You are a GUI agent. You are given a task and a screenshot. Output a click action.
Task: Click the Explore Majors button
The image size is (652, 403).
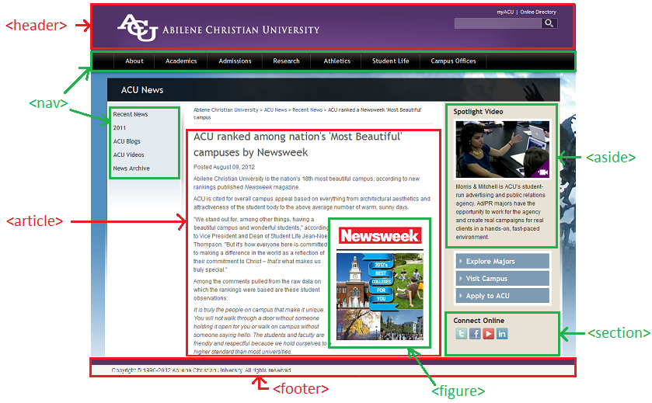point(502,262)
